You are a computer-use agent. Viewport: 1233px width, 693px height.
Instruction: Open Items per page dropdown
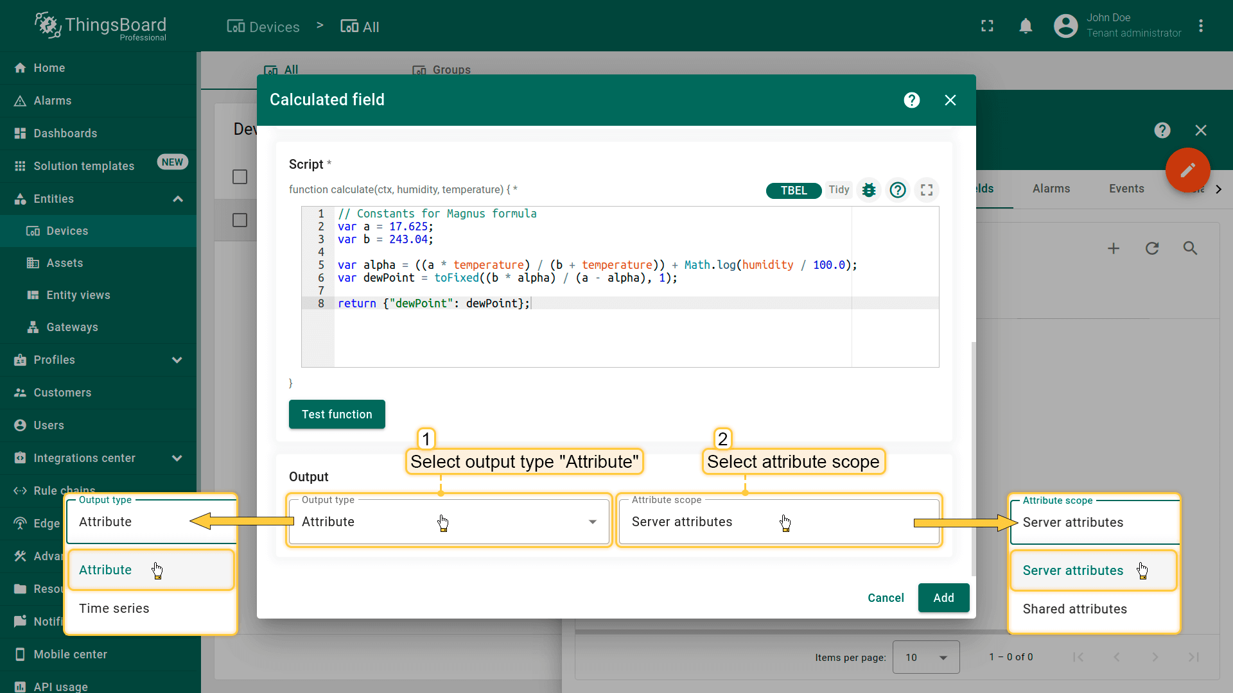pyautogui.click(x=925, y=657)
